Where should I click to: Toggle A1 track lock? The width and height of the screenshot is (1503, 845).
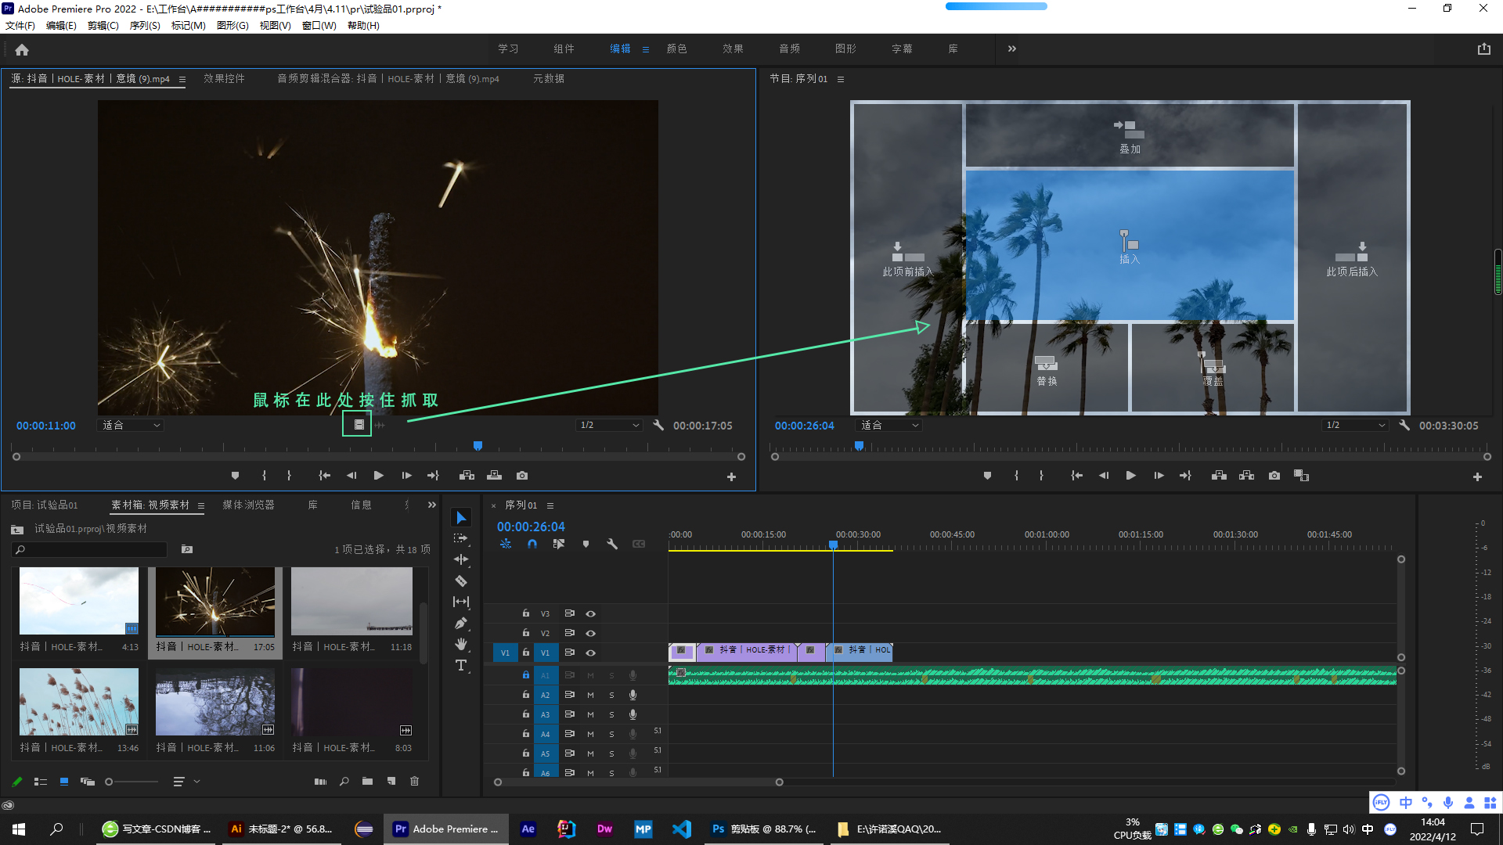click(x=526, y=674)
